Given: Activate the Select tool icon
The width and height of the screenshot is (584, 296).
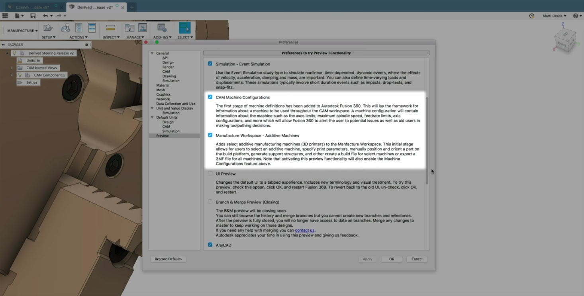Looking at the screenshot, I should (184, 28).
